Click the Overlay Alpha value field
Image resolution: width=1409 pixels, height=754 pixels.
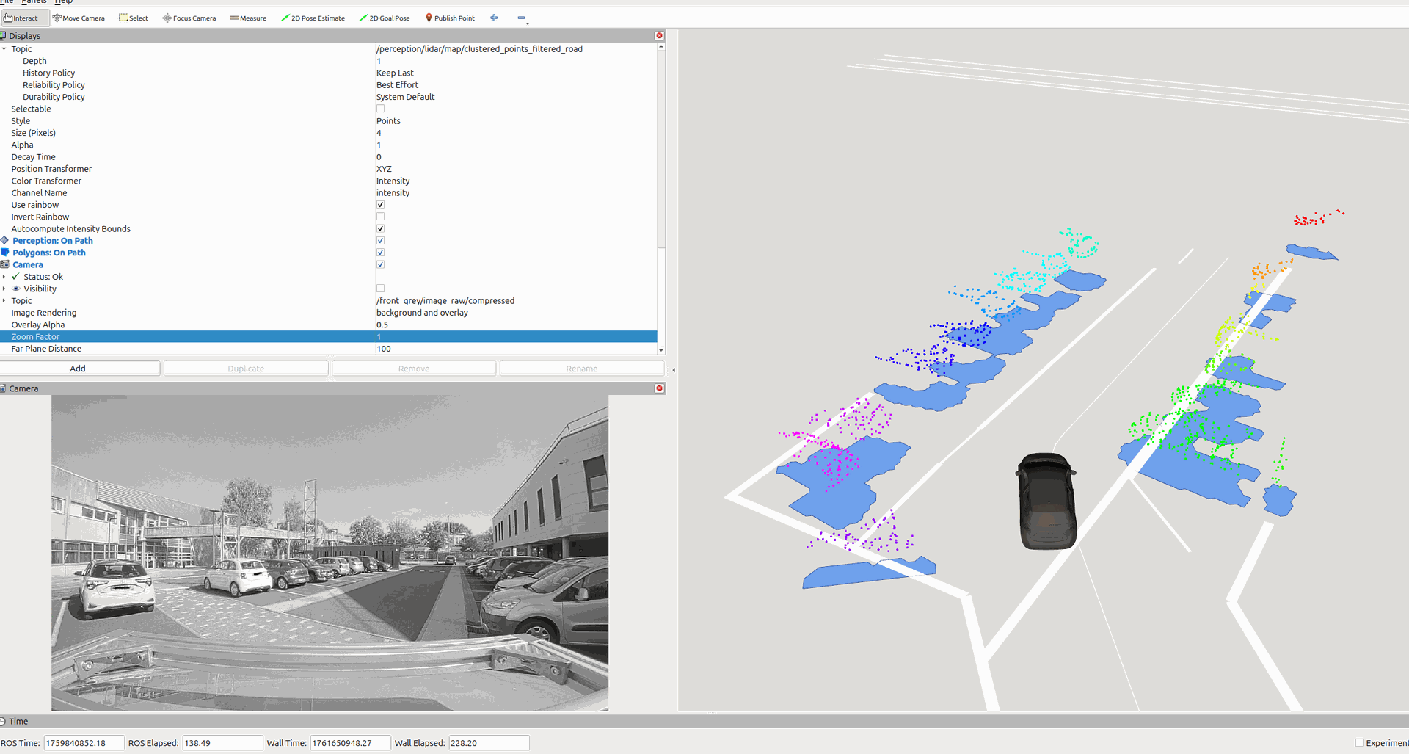[514, 325]
